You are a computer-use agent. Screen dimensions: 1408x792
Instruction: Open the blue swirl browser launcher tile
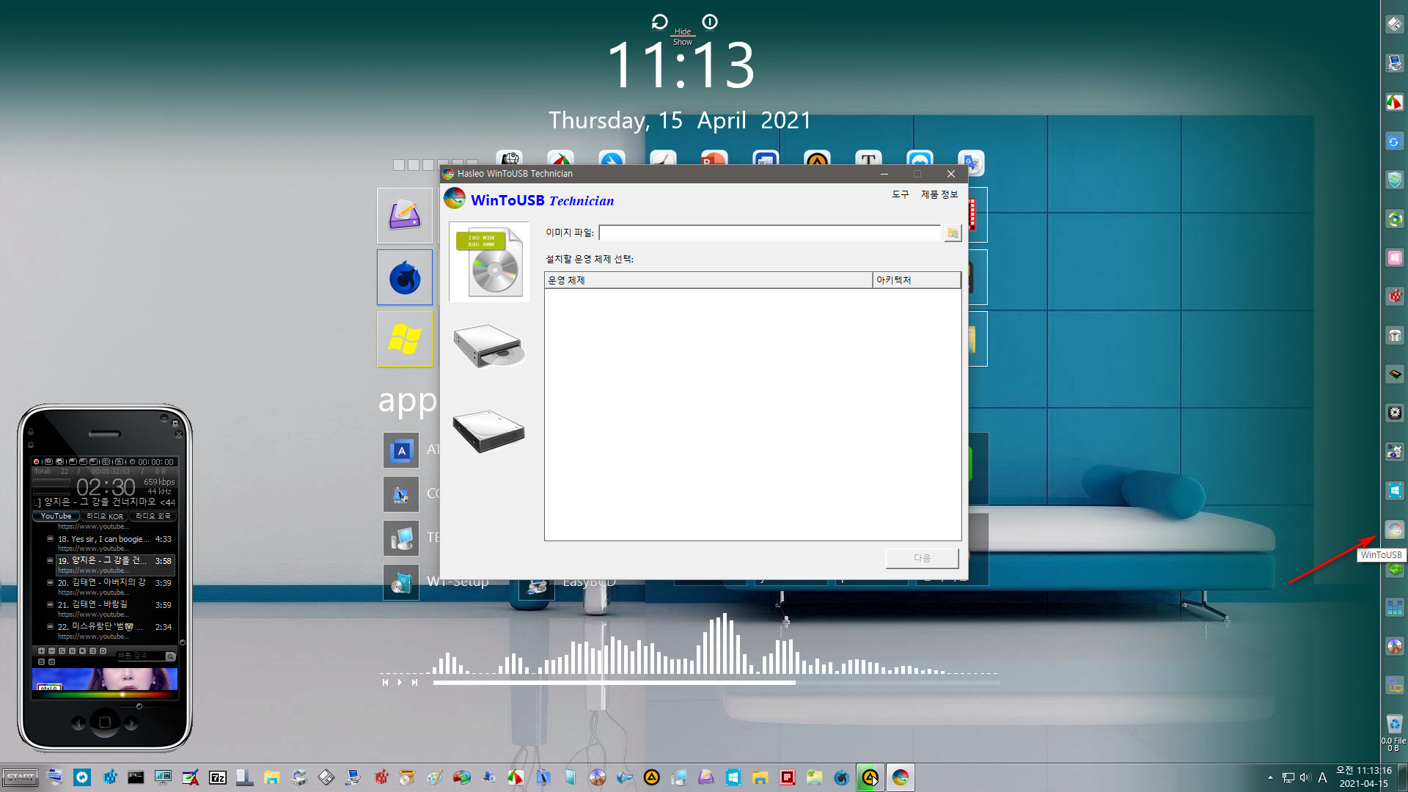coord(405,277)
